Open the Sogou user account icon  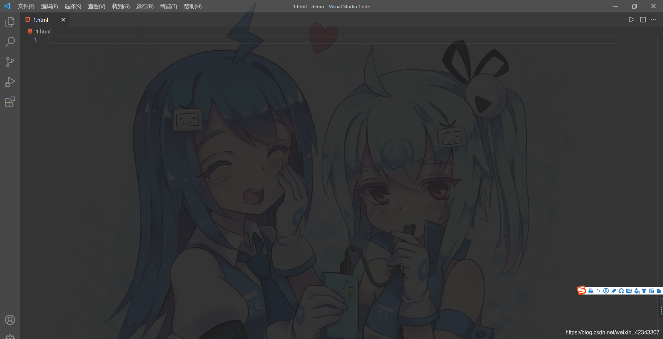point(637,291)
